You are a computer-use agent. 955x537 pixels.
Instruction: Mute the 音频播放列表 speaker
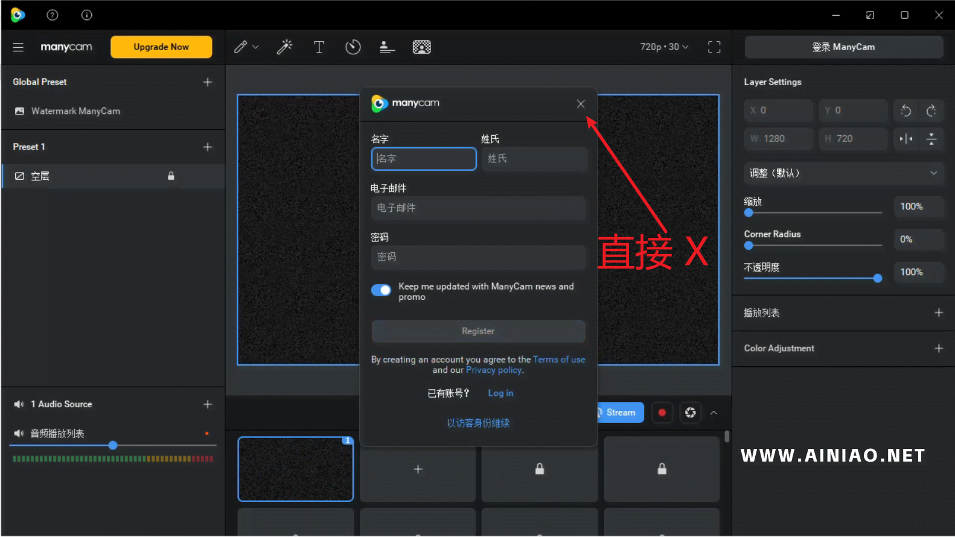tap(19, 433)
